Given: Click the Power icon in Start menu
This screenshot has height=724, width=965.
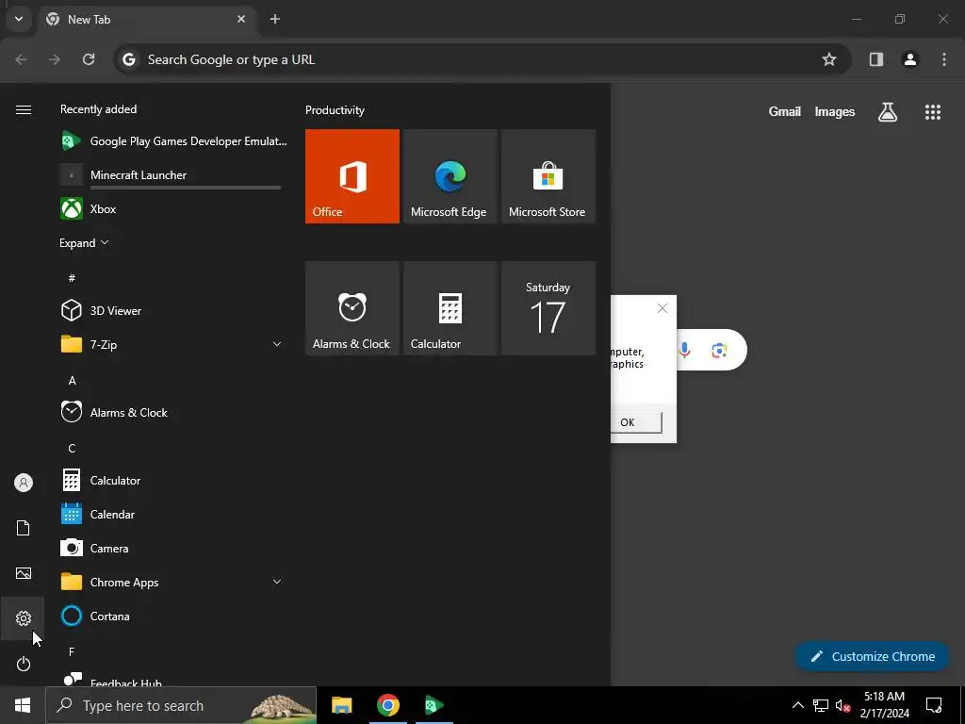Looking at the screenshot, I should click(x=23, y=664).
